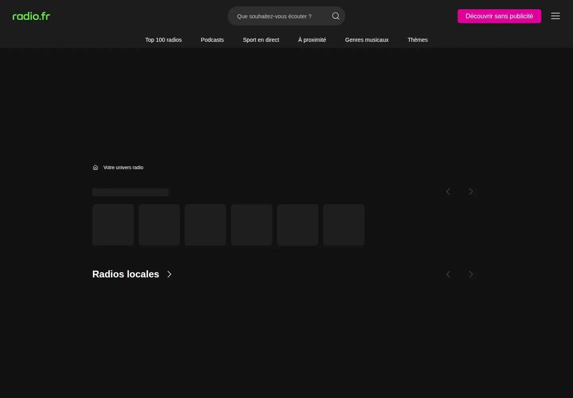Click the right arrow of the loading placeholder carousel
Image resolution: width=573 pixels, height=398 pixels.
coord(471,191)
